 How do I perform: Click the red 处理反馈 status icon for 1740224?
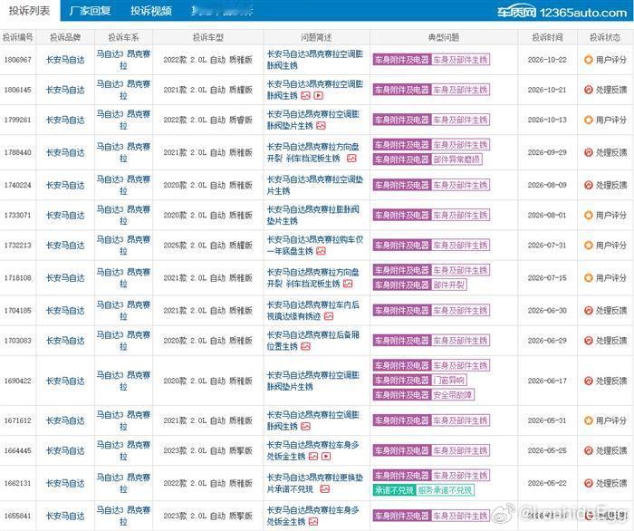click(589, 185)
